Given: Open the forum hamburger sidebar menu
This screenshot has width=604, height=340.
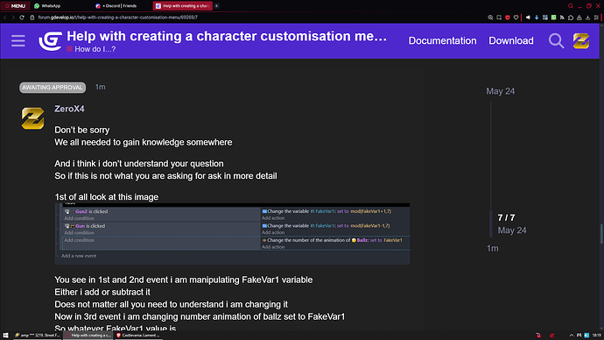Looking at the screenshot, I should point(18,41).
